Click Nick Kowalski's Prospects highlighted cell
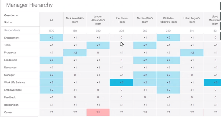 point(75,52)
